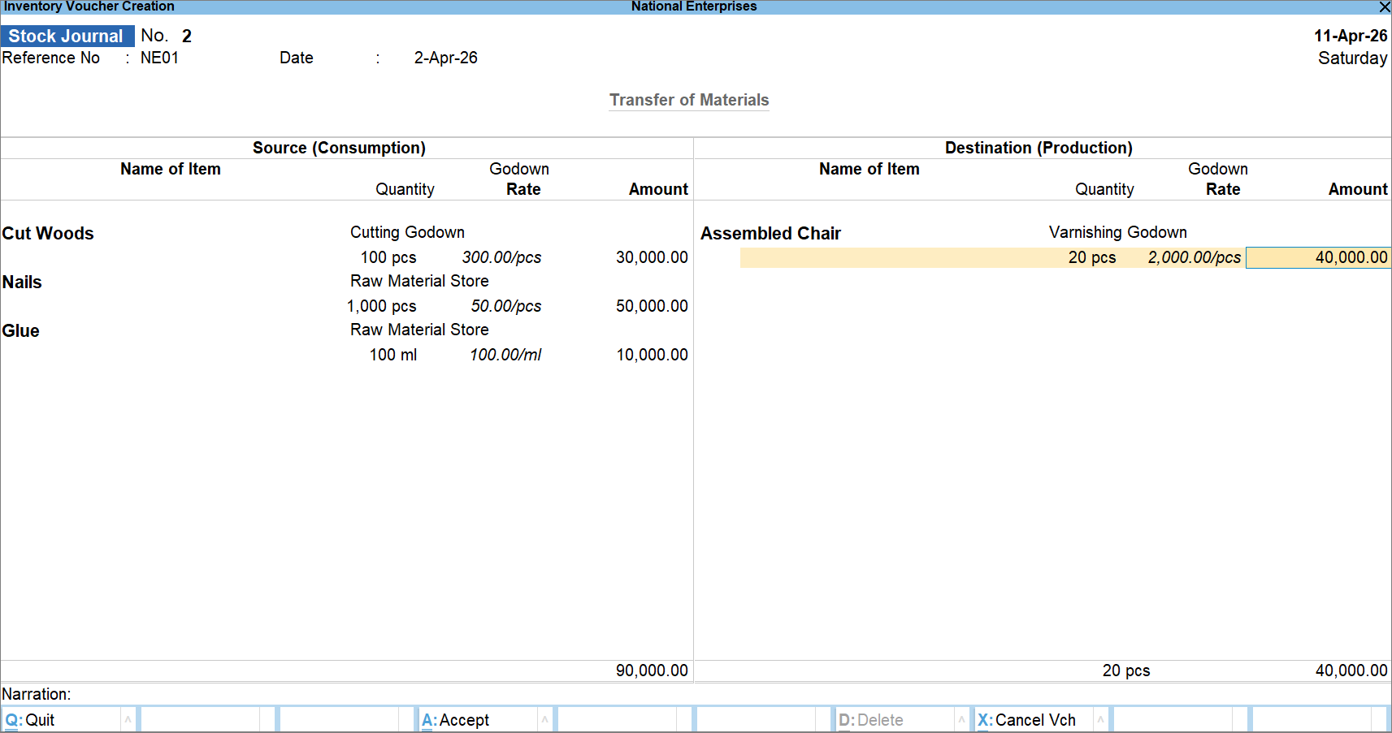Select the Glue source item
1392x733 pixels.
click(x=20, y=330)
